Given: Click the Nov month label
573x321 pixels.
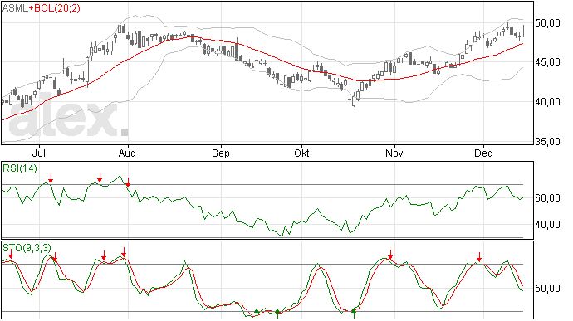Looking at the screenshot, I should click(x=394, y=153).
